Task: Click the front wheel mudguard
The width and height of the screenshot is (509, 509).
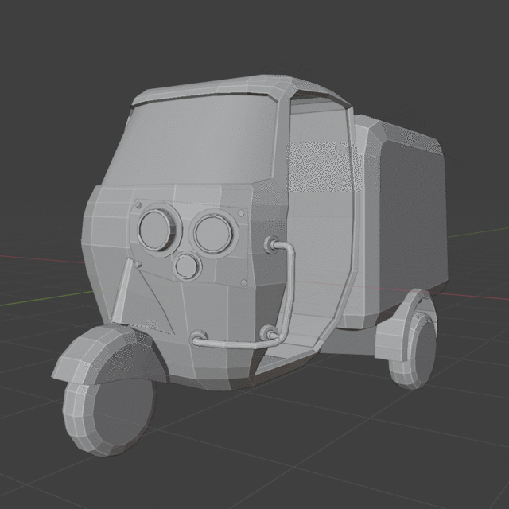Action: (x=103, y=354)
